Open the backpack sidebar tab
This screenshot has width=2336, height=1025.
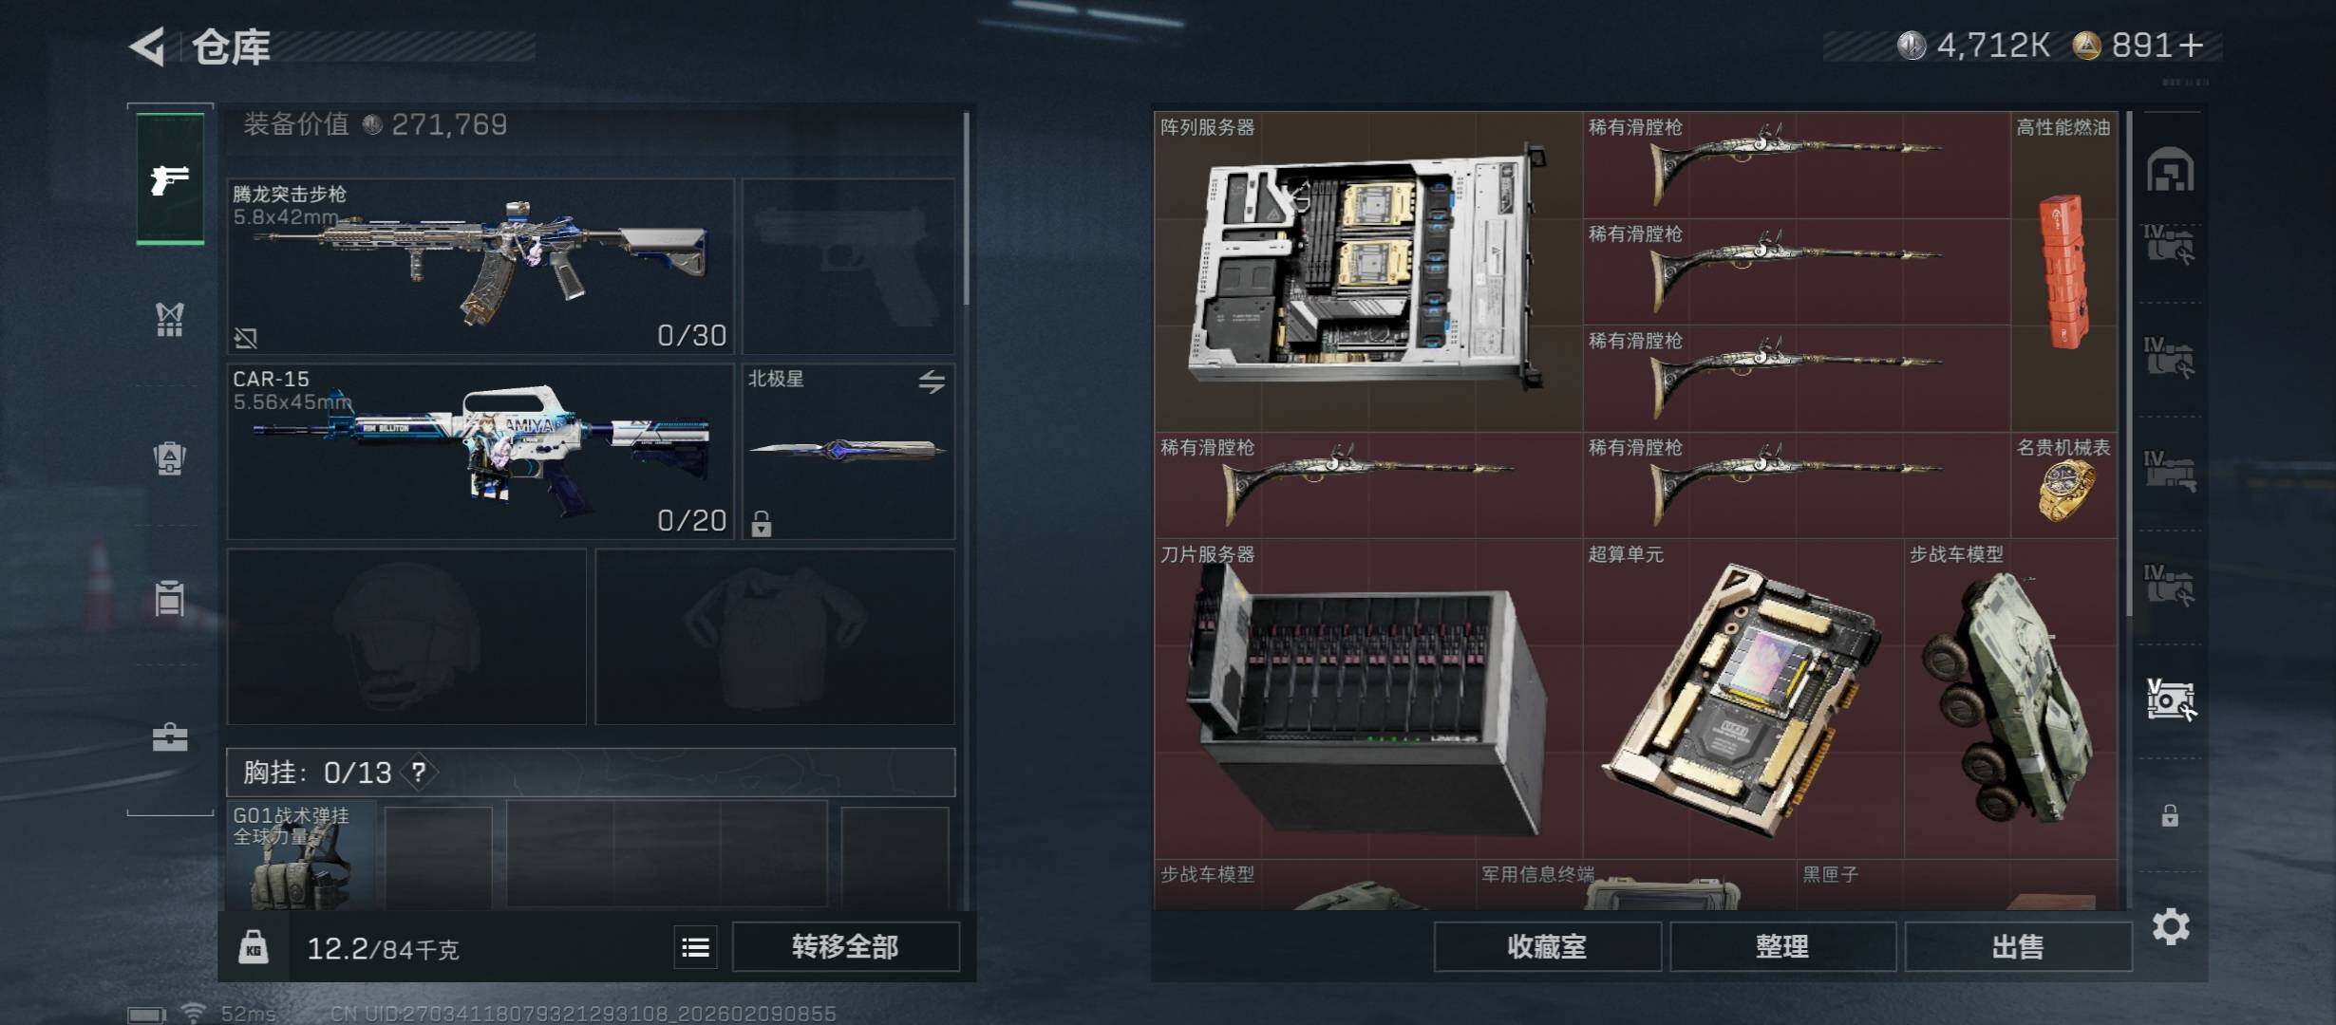[170, 458]
